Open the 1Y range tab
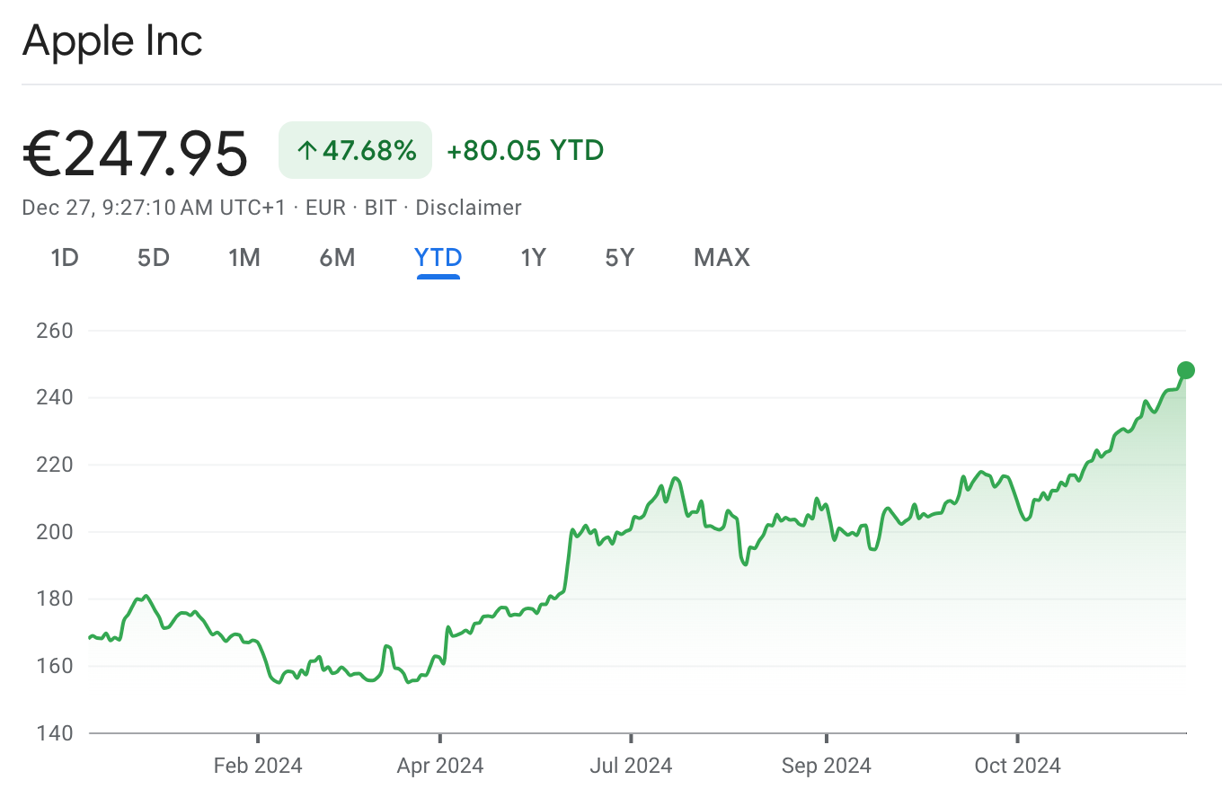The height and width of the screenshot is (798, 1222). [534, 259]
